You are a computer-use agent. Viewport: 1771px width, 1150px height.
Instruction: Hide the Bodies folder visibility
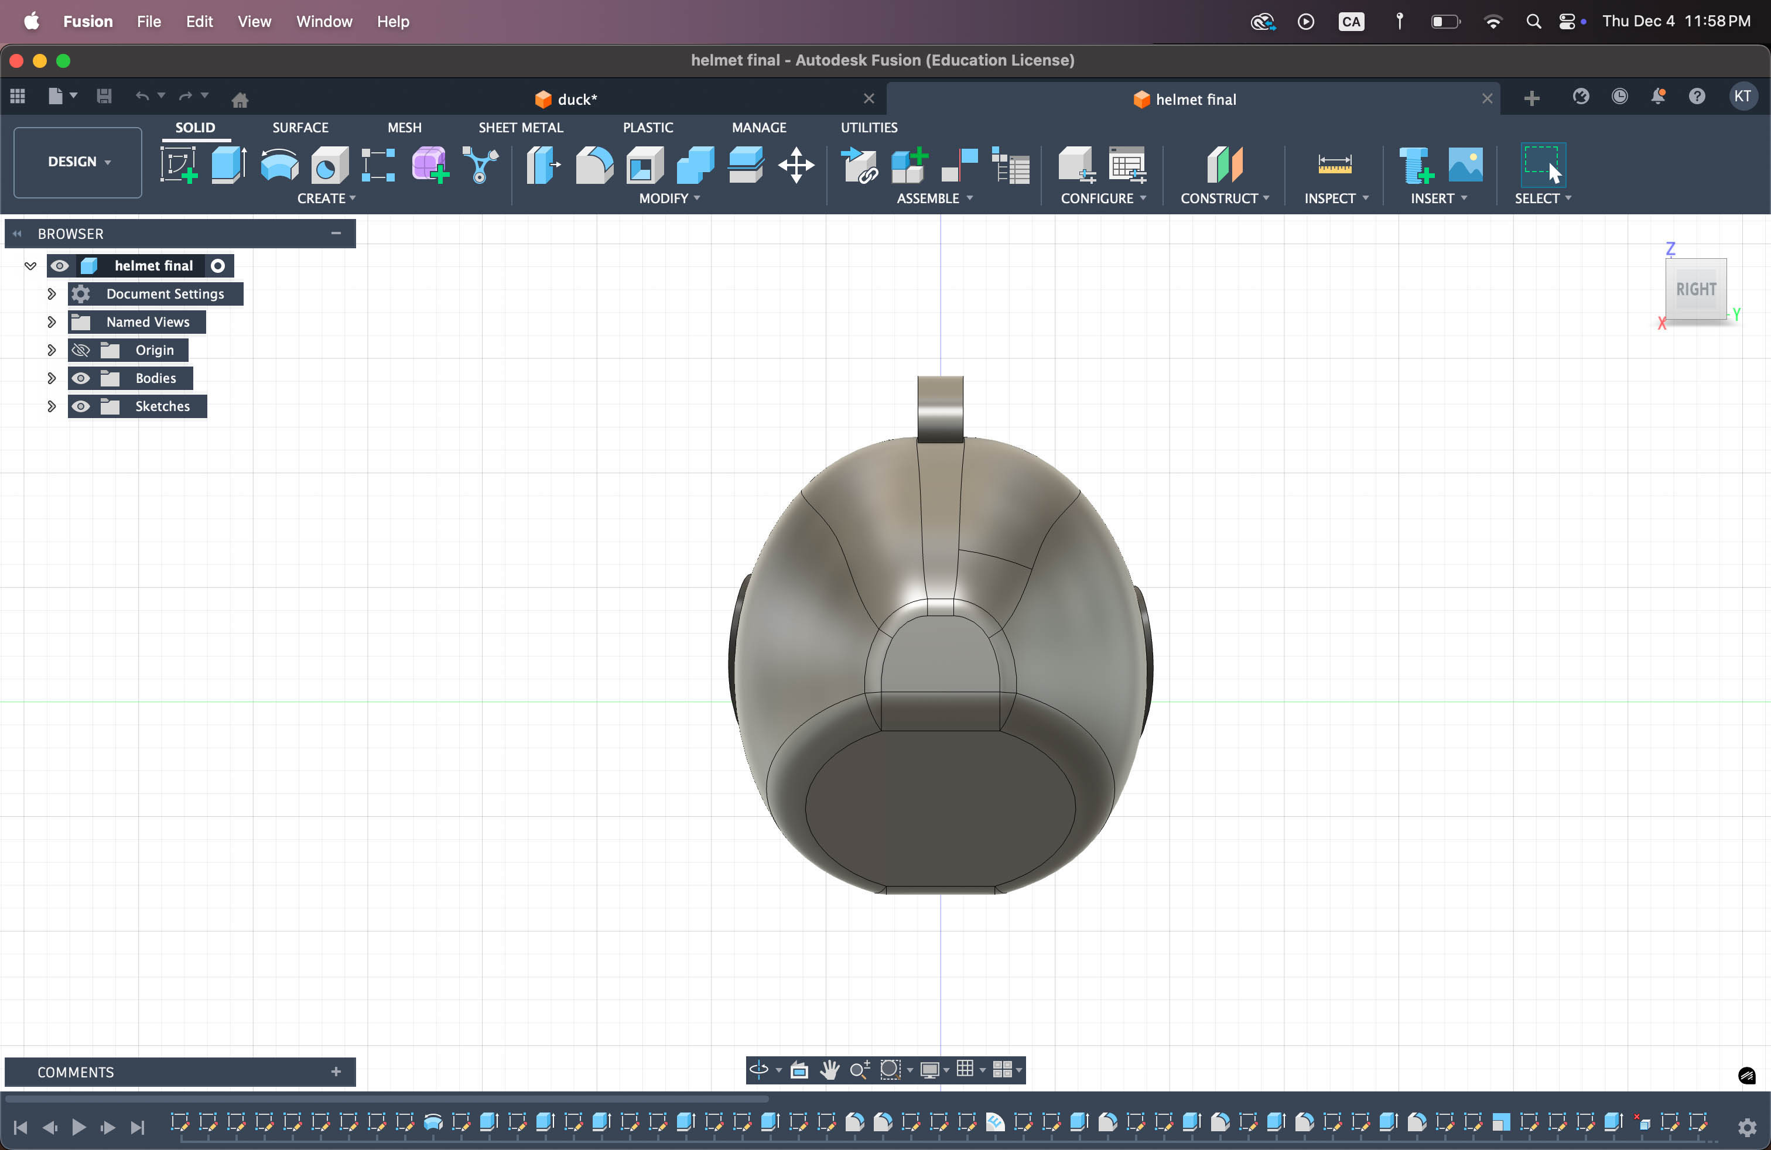coord(81,378)
